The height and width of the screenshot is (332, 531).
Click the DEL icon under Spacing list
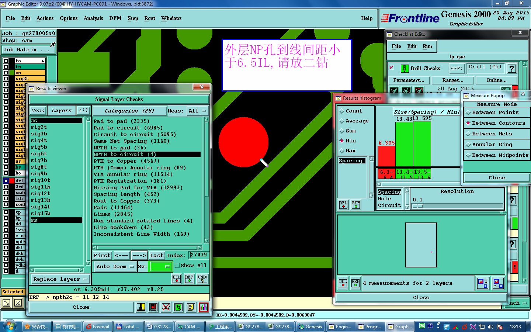[x=343, y=204]
